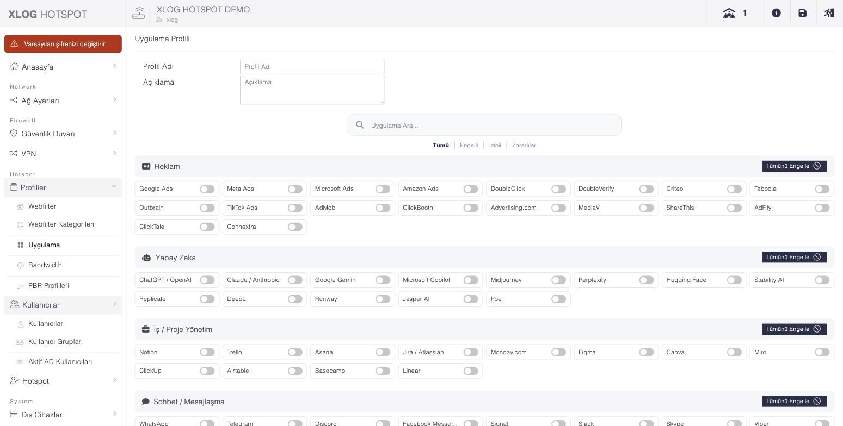Viewport: 843px width, 426px height.
Task: Click the logout icon in top bar
Action: coord(829,13)
